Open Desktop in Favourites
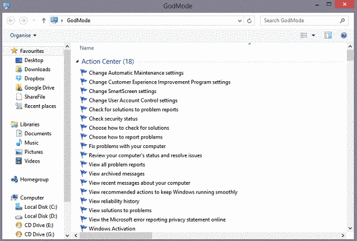 (33, 60)
